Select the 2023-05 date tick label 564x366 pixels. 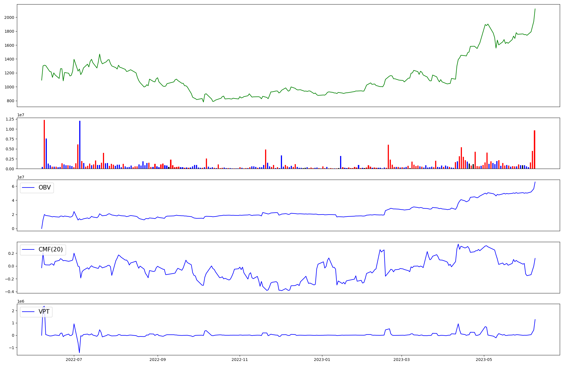click(484, 360)
